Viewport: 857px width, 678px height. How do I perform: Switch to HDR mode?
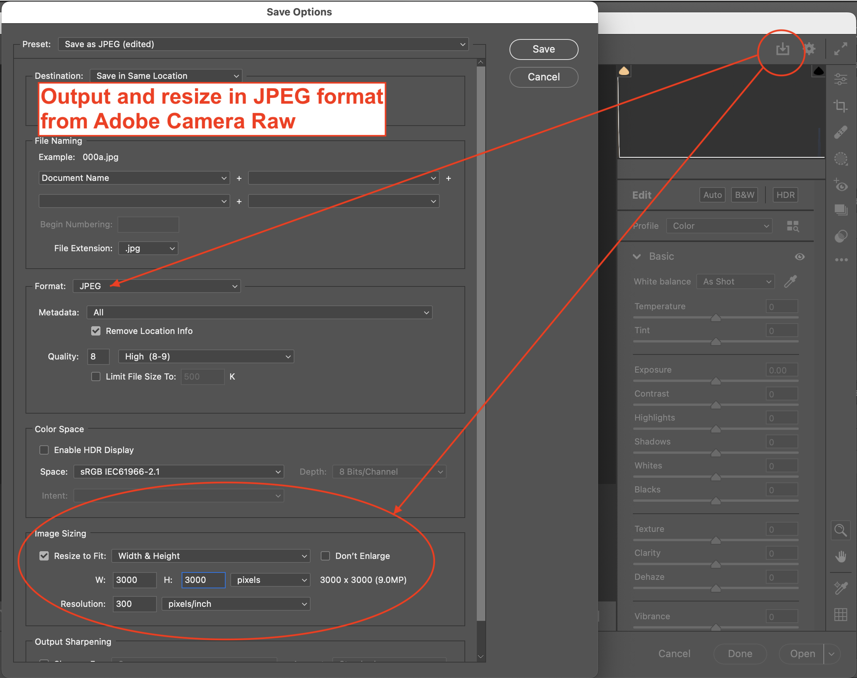click(785, 194)
